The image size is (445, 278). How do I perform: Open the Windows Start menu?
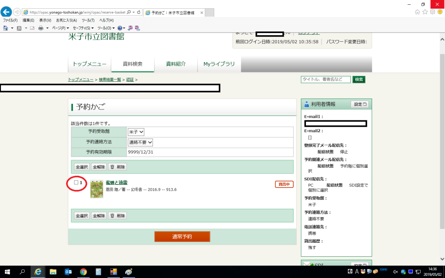[7, 272]
